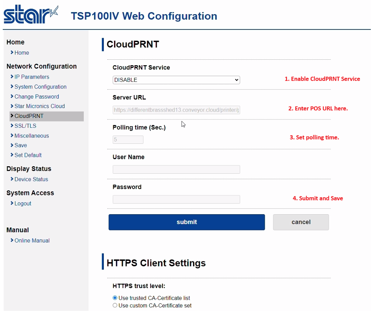Click the Star Micronics logo
The image size is (385, 314).
(x=31, y=15)
